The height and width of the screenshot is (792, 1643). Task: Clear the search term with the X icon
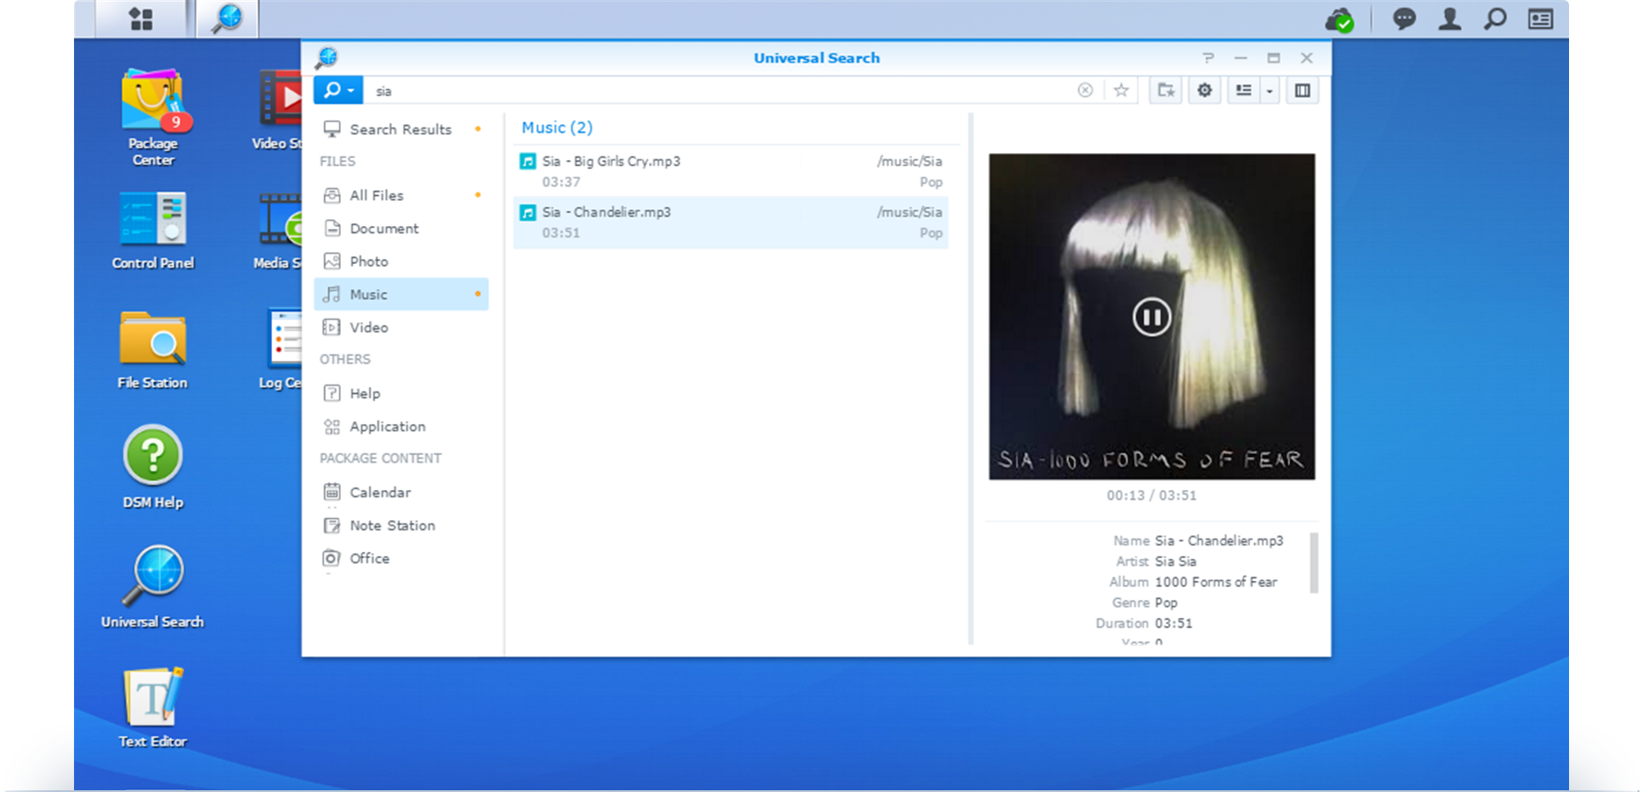click(x=1085, y=90)
